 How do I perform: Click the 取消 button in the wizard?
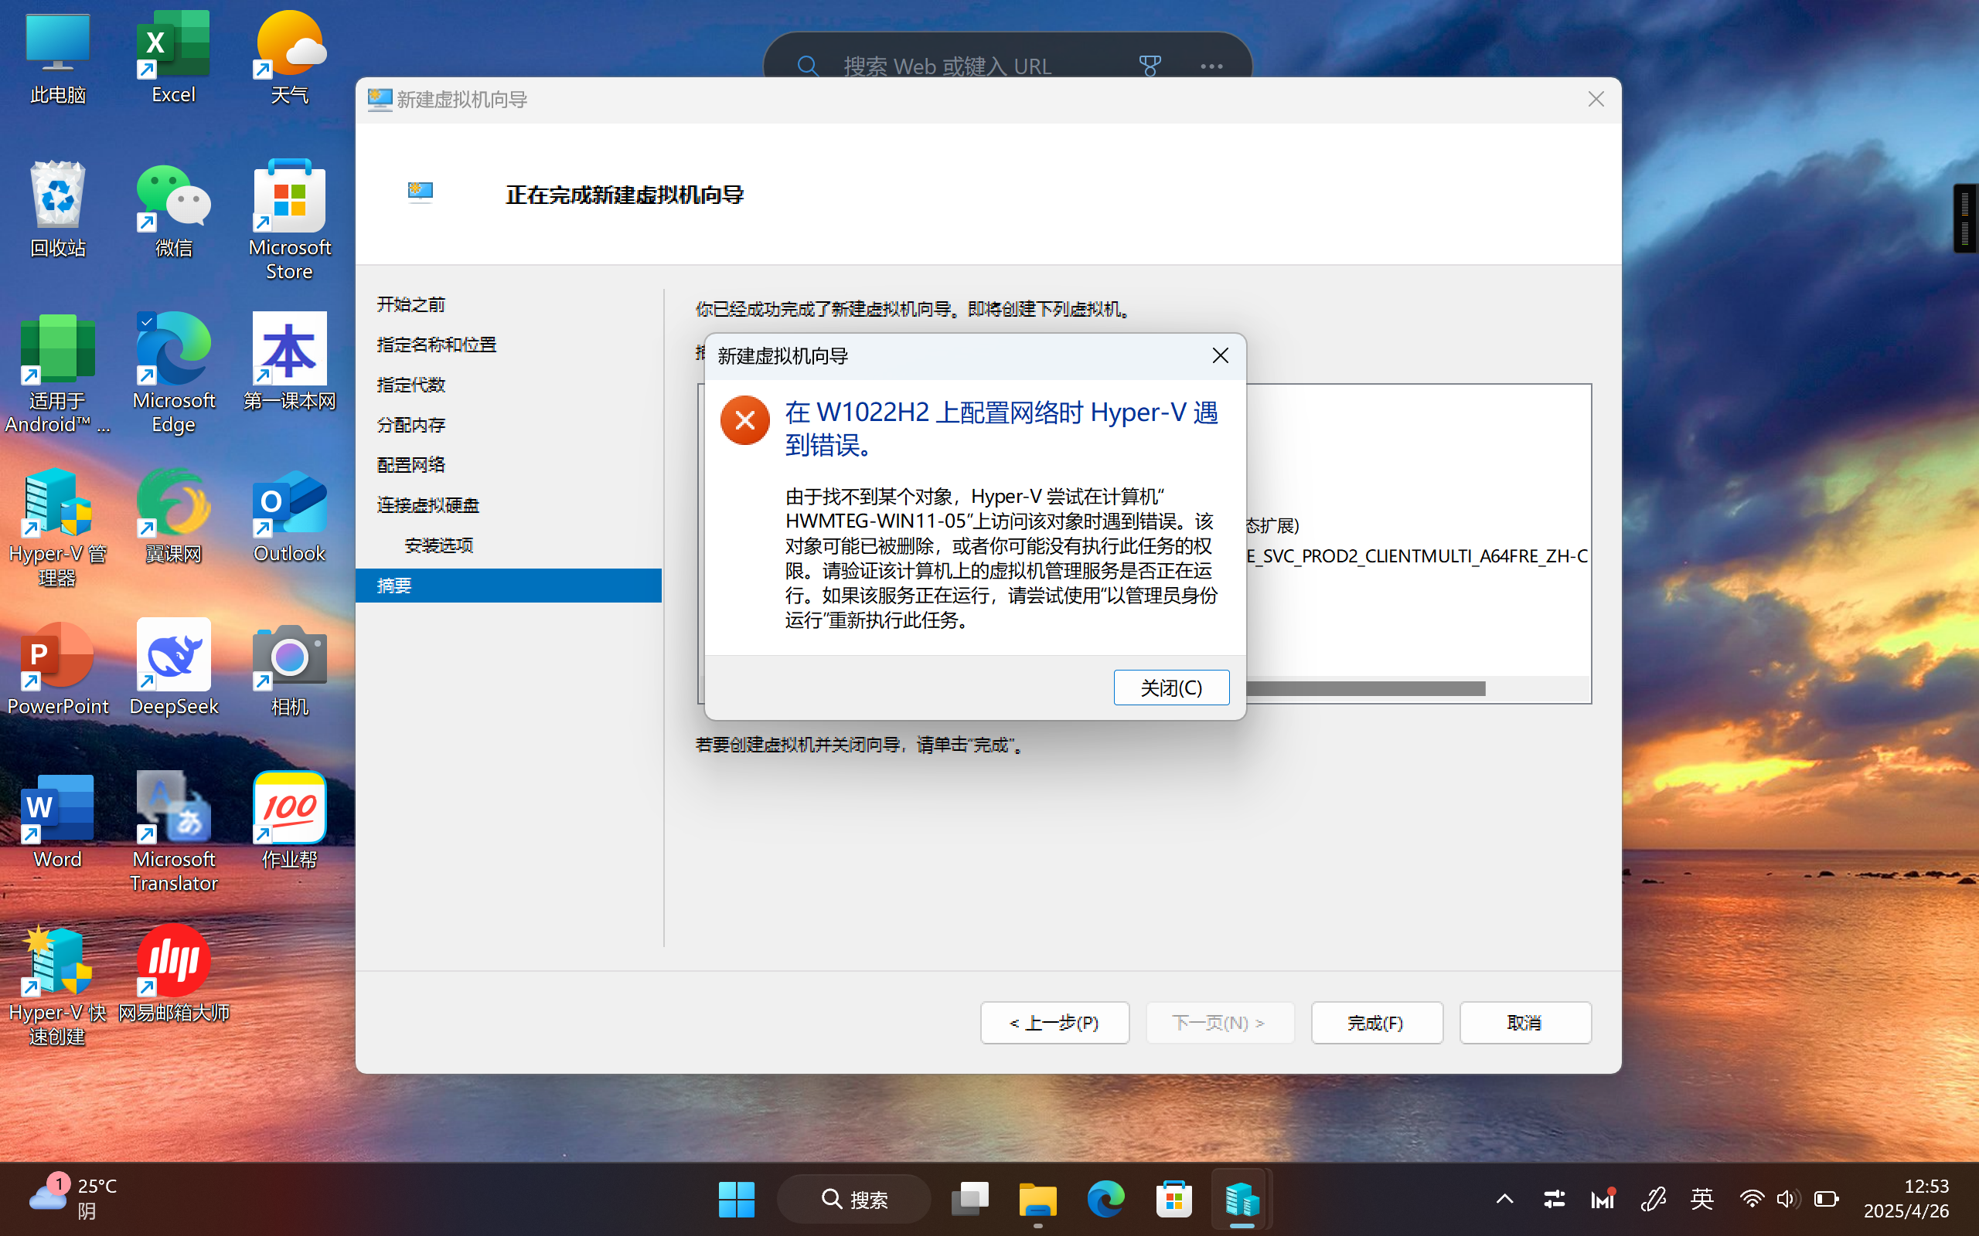(1525, 1023)
